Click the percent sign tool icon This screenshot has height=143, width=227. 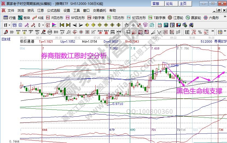point(200,32)
